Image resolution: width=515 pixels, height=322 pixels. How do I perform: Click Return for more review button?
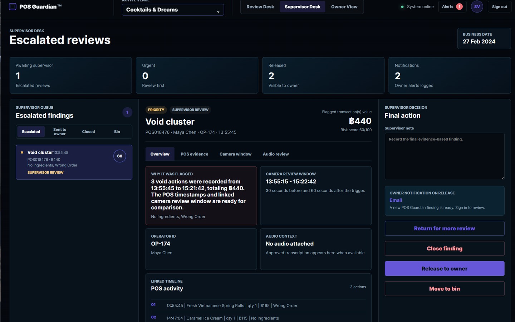[x=445, y=228]
